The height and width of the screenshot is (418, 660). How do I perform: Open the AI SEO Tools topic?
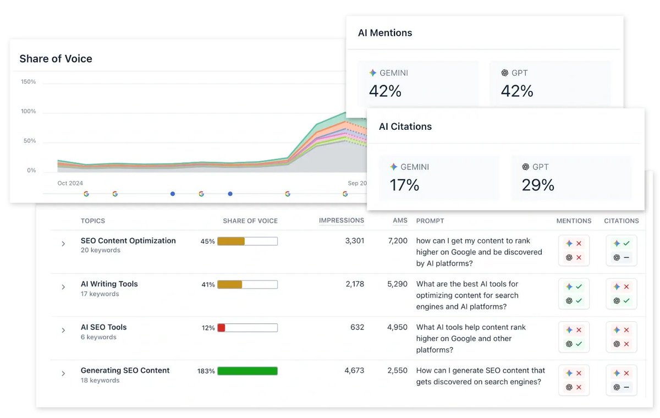(104, 327)
